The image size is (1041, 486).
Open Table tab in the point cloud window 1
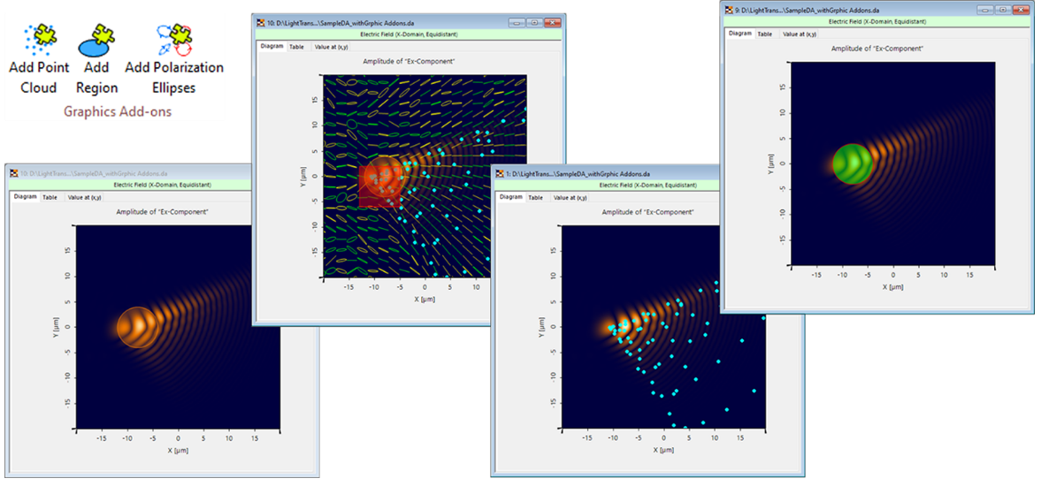point(535,198)
